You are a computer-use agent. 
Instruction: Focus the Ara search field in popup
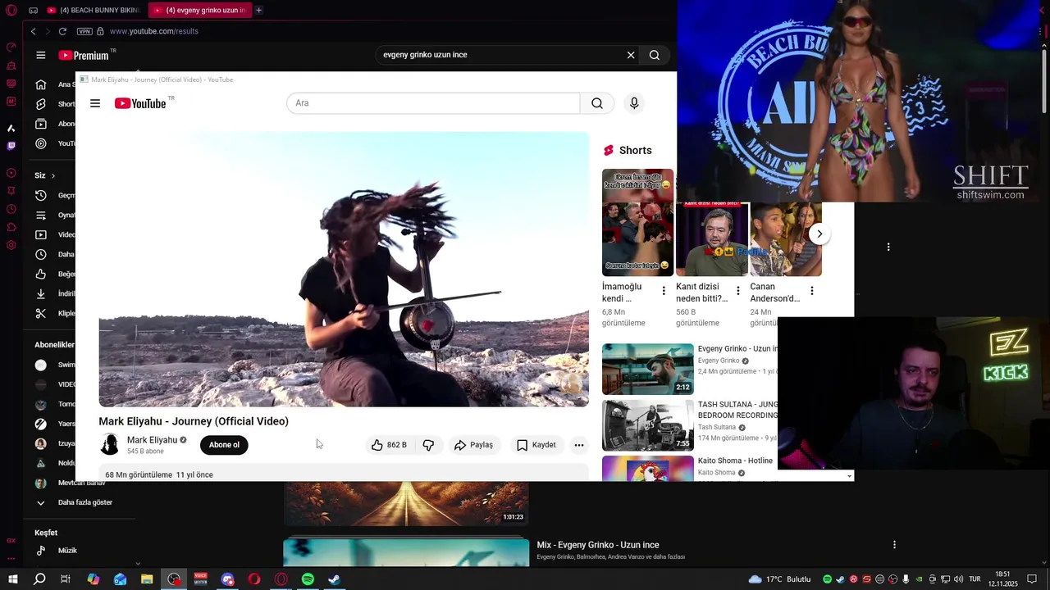click(433, 103)
